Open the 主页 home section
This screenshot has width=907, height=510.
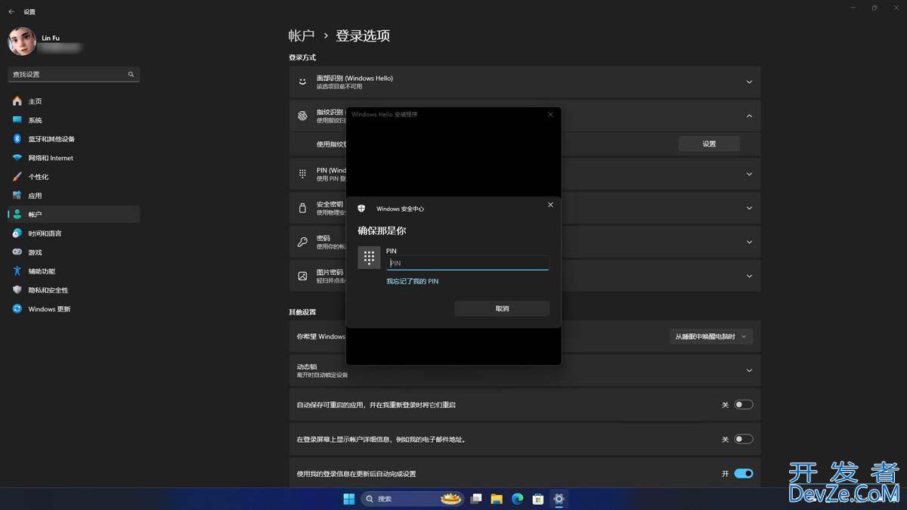[73, 101]
